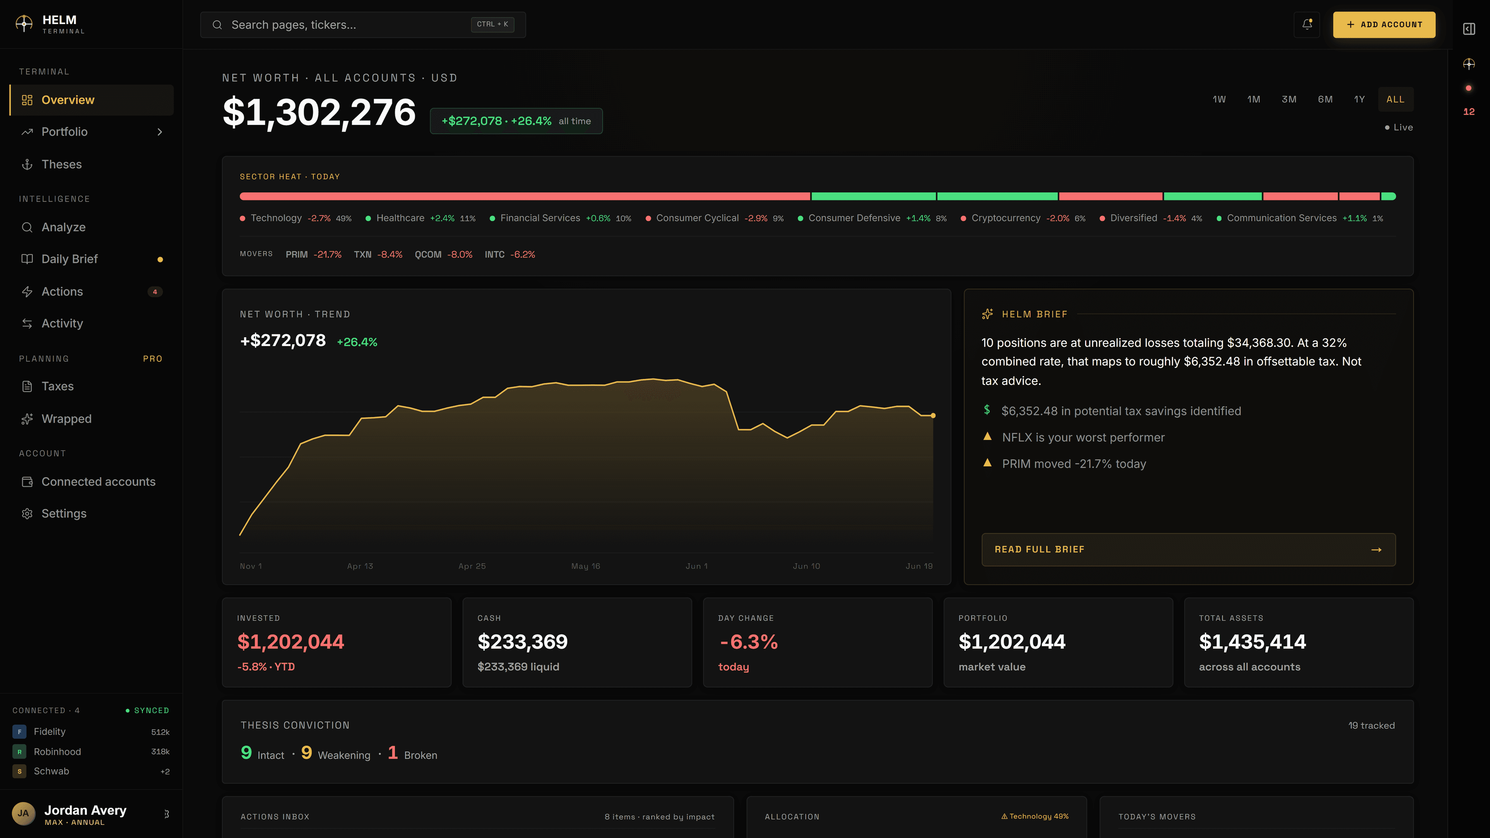Click the Settings gear icon

(x=27, y=514)
